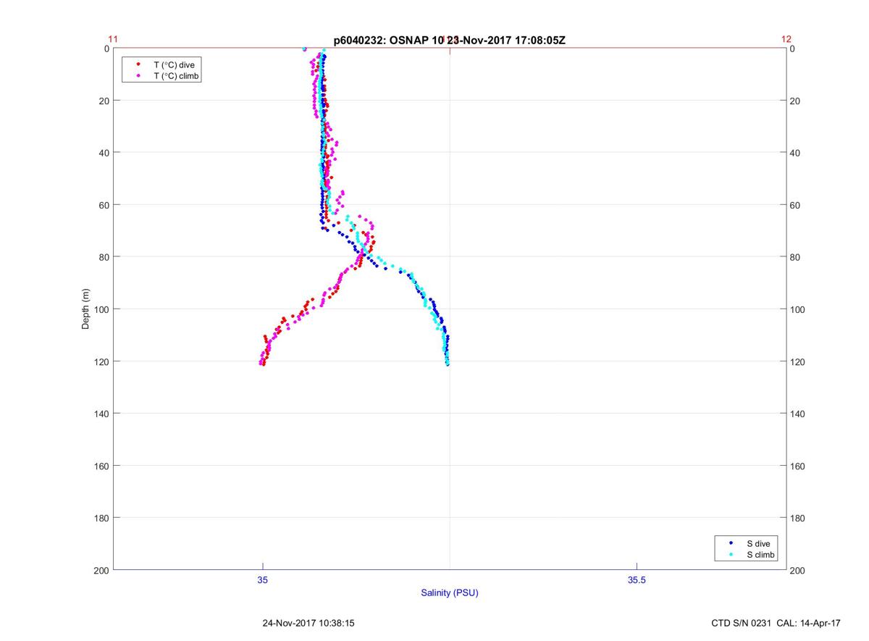Click the 'CTD S/N 0231 CAL: 14-Apr-17' text
This screenshot has height=641, width=869.
[x=776, y=622]
